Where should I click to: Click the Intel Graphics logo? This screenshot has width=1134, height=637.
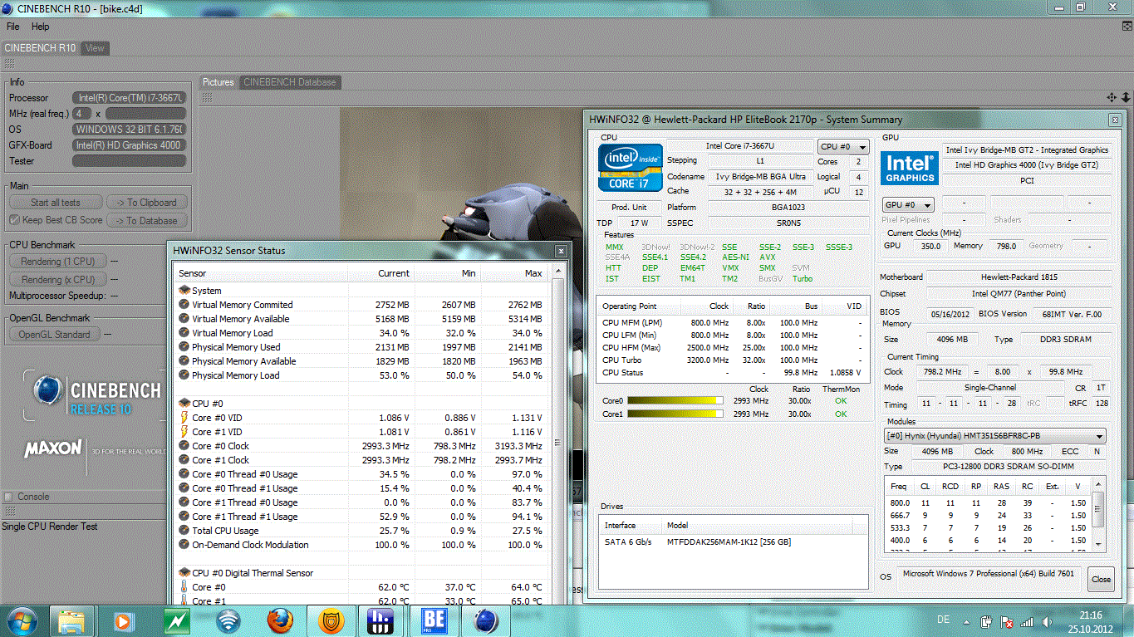point(910,167)
